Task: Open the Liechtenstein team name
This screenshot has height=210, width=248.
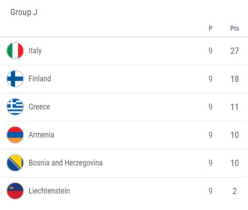Action: click(49, 191)
